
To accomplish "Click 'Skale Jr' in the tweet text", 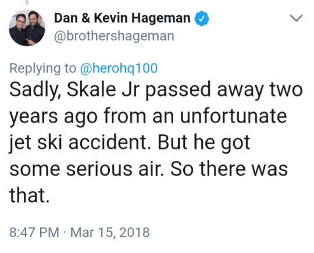I will coord(103,89).
